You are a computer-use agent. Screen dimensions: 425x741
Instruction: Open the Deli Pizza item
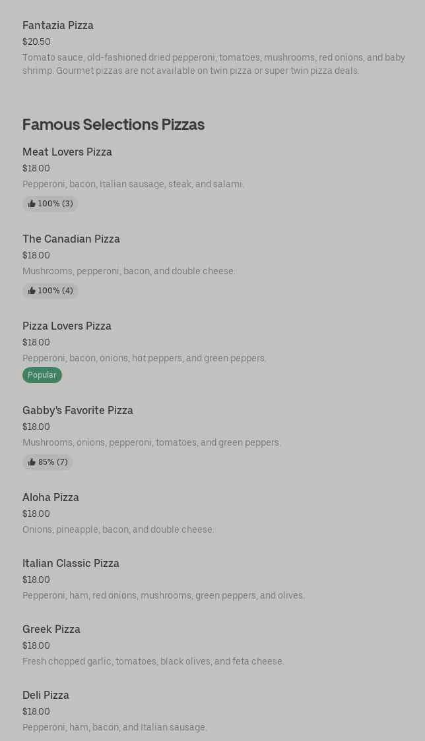point(46,696)
